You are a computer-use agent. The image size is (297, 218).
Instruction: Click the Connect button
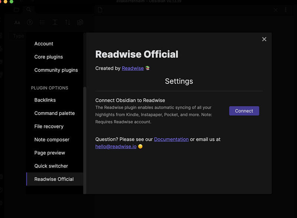(x=244, y=111)
